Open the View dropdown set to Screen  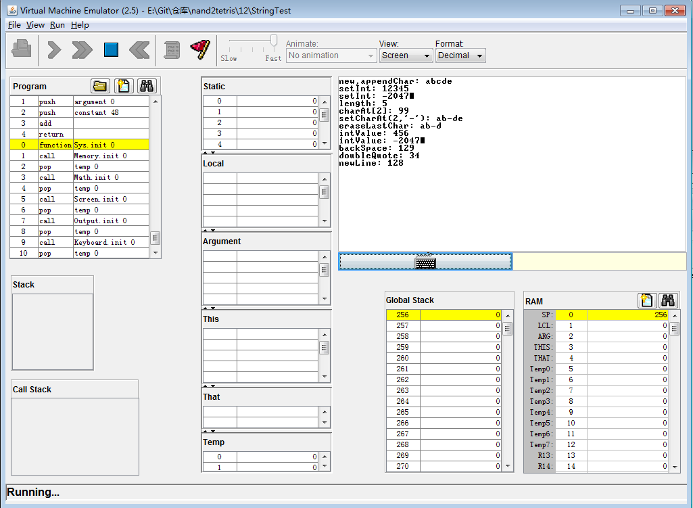406,55
